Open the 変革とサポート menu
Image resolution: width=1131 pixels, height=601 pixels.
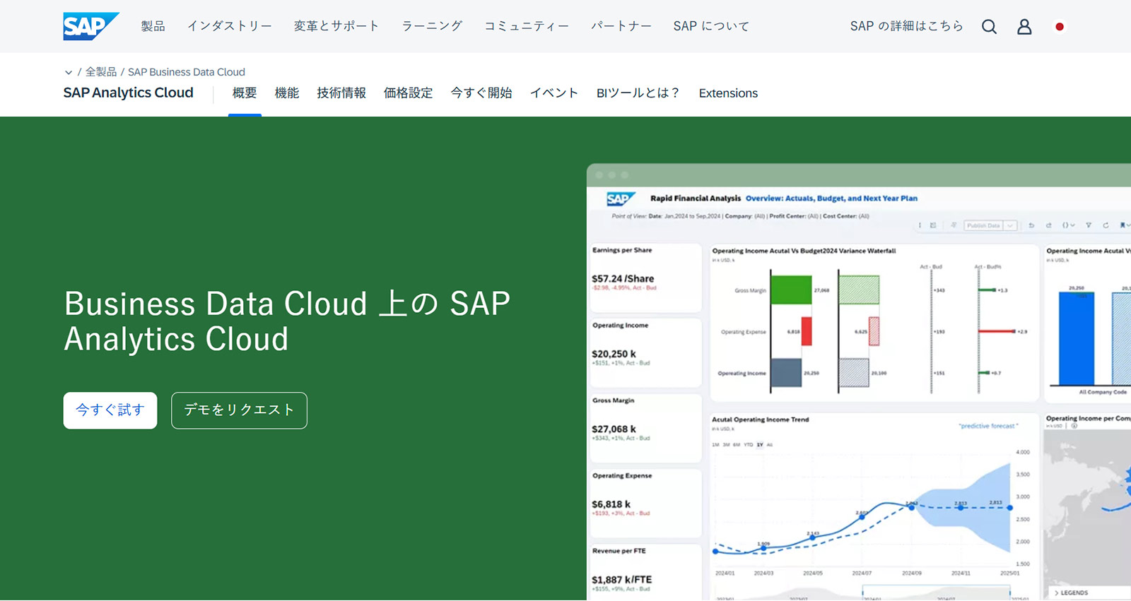click(336, 26)
